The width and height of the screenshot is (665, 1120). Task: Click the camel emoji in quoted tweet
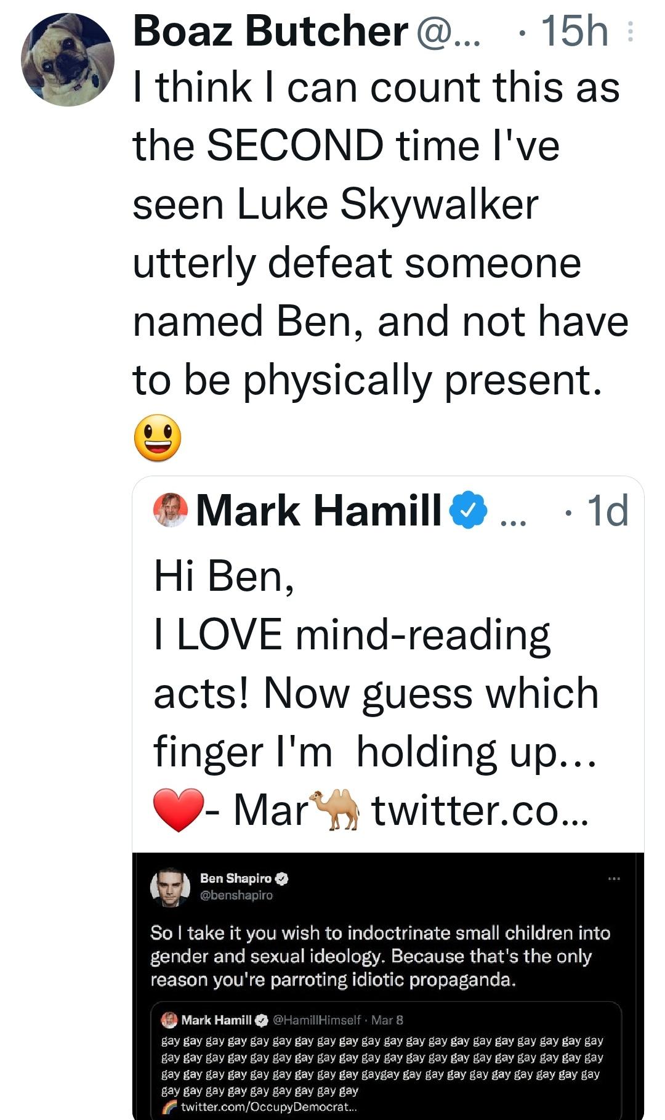pos(336,810)
